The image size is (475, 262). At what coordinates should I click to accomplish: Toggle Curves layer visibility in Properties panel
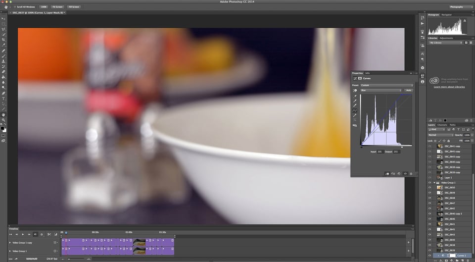point(405,174)
